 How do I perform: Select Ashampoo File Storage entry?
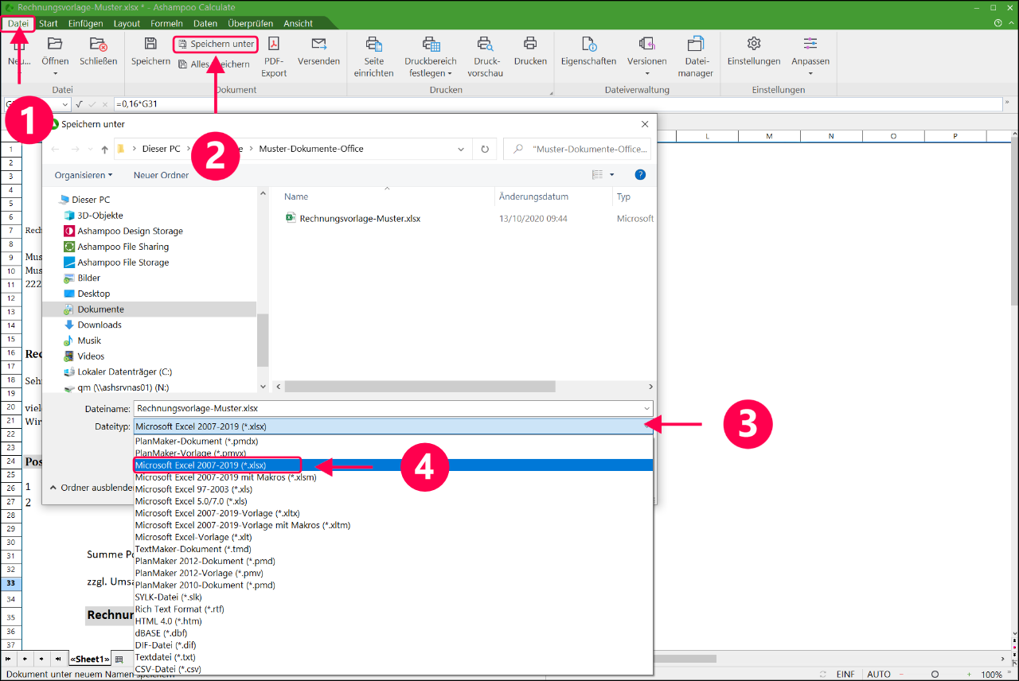point(123,263)
